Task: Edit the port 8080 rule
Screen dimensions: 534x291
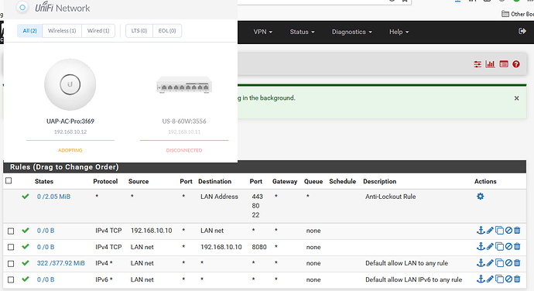Action: 490,246
